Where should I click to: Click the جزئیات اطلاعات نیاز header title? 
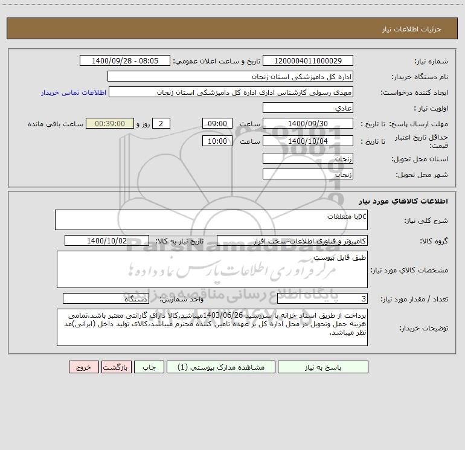(x=412, y=29)
